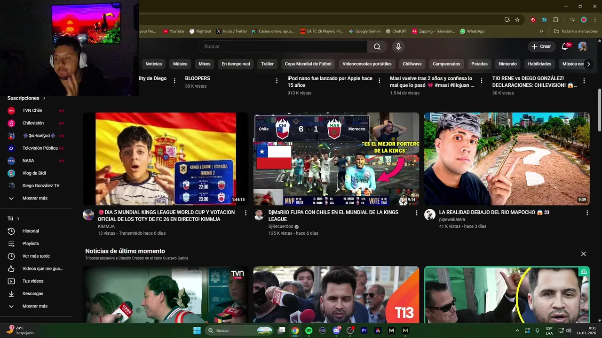Show hidden system tray icons

[x=517, y=330]
